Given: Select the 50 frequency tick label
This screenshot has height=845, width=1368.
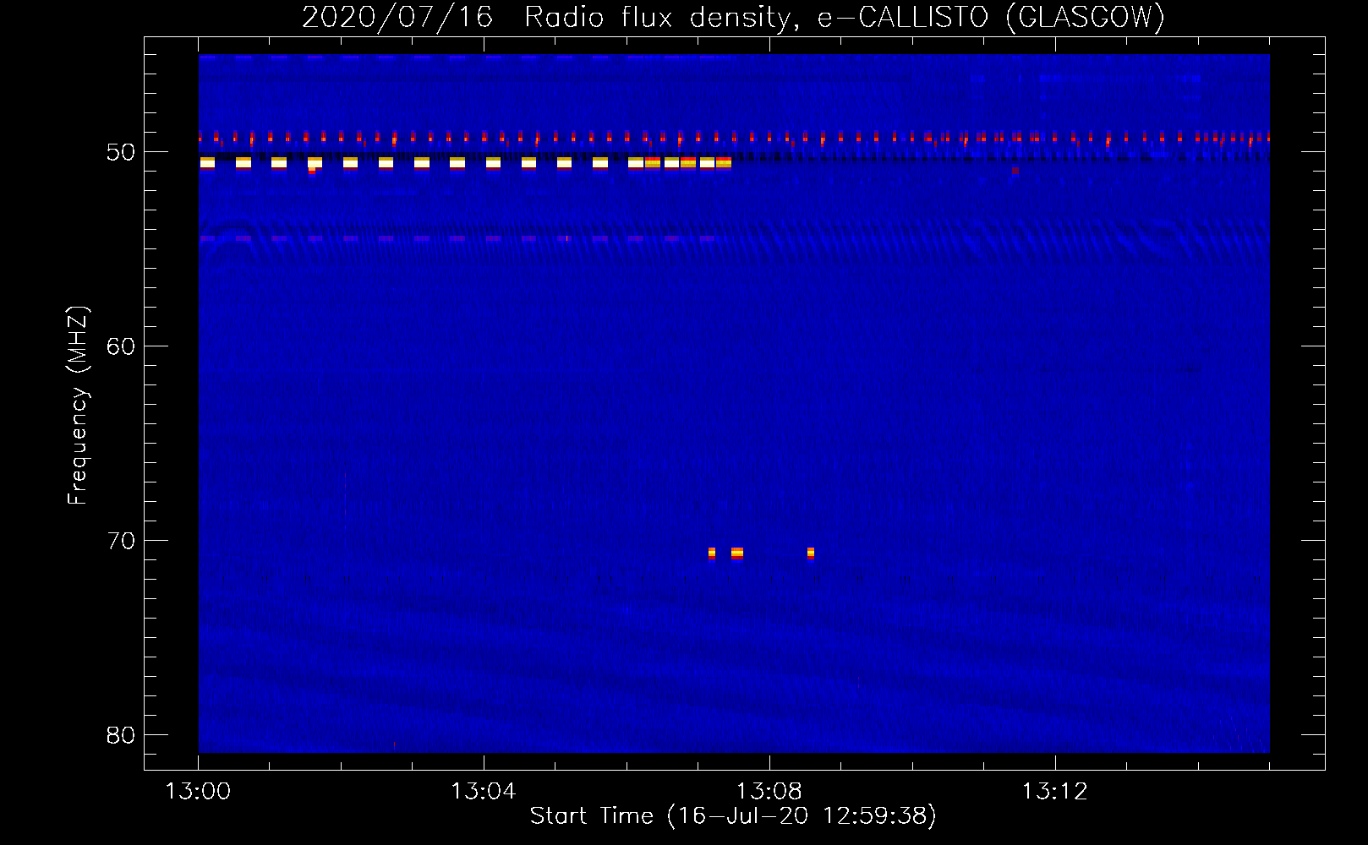Looking at the screenshot, I should (x=121, y=152).
